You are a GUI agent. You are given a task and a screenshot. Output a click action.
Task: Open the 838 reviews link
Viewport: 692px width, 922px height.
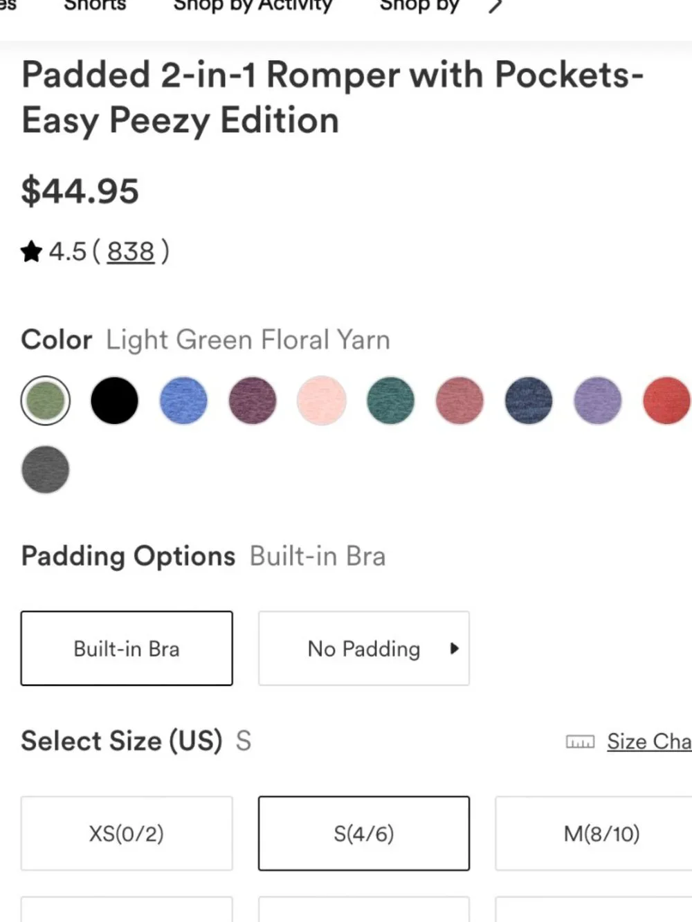click(131, 252)
